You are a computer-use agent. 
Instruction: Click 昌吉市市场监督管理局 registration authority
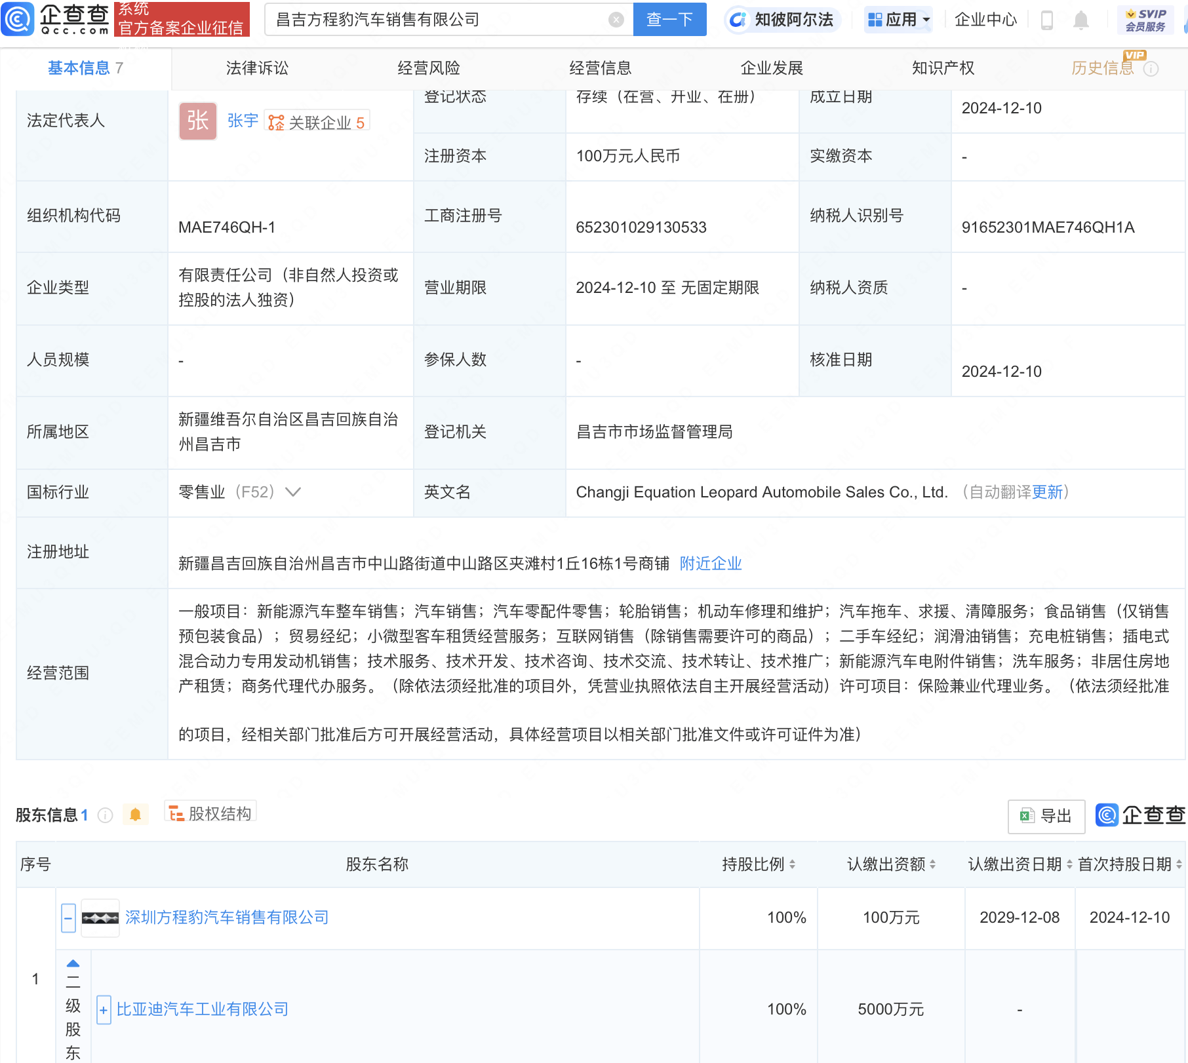point(654,432)
